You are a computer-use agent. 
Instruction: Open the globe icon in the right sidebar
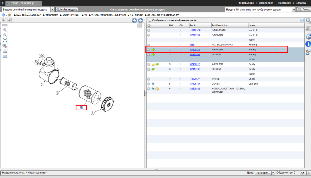click(309, 36)
